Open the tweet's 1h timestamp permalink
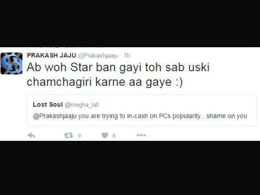 point(127,55)
